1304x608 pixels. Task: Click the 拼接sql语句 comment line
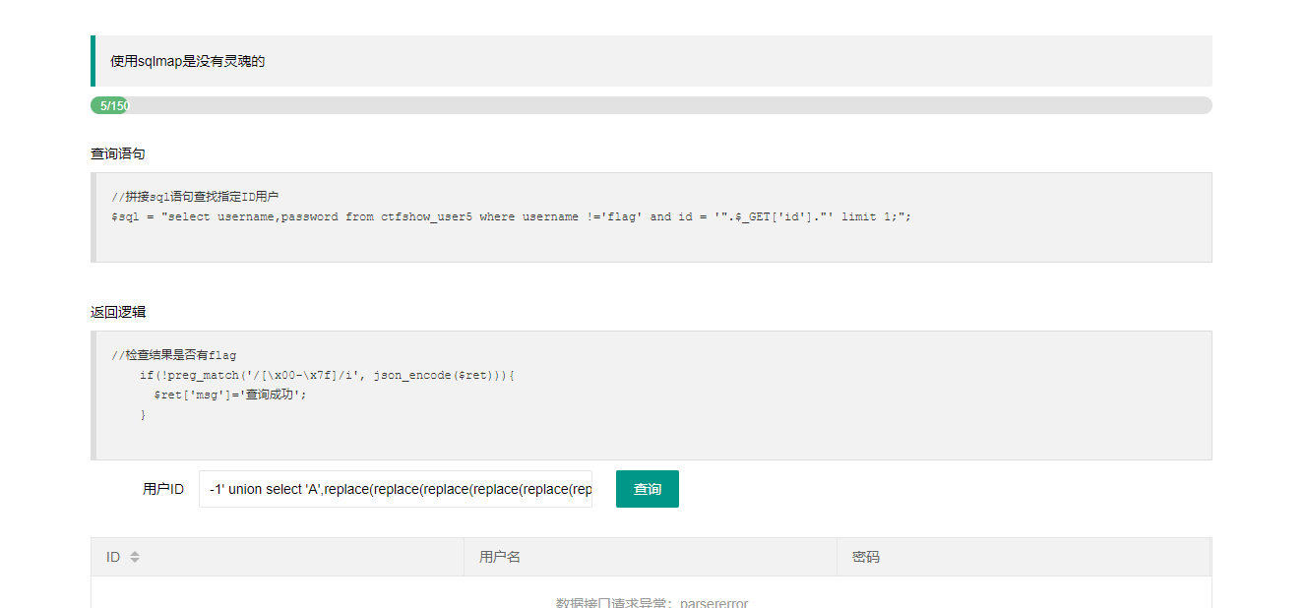click(196, 197)
